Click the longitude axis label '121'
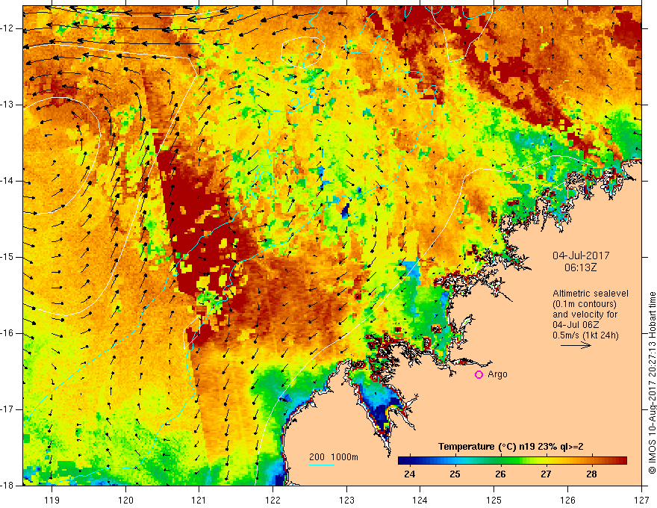The width and height of the screenshot is (657, 508). 199,500
